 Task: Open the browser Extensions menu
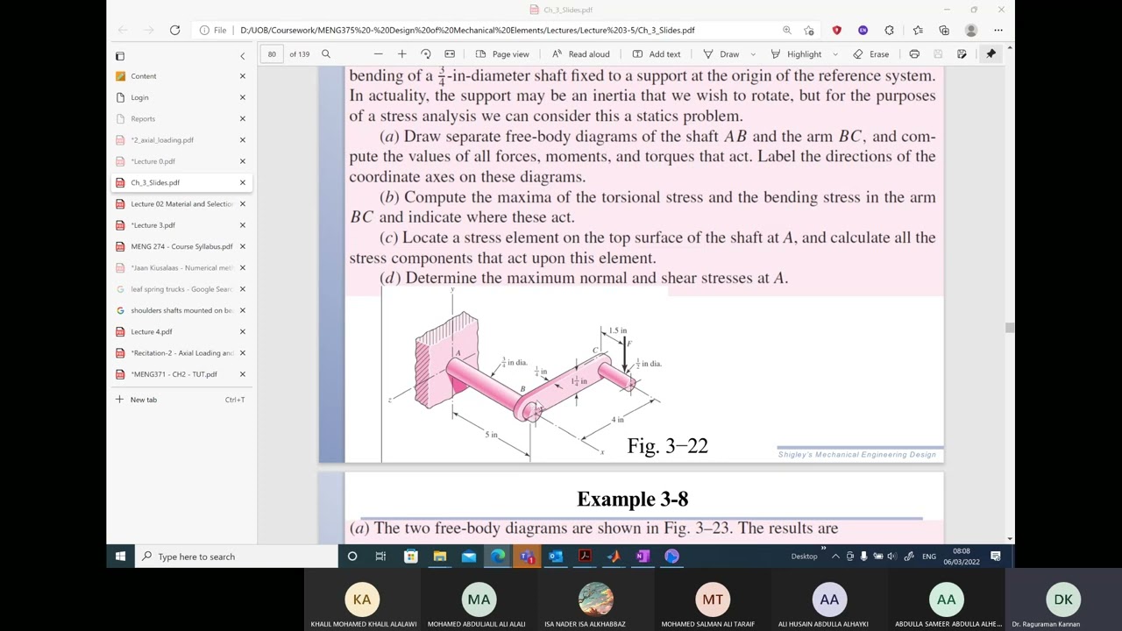point(890,30)
